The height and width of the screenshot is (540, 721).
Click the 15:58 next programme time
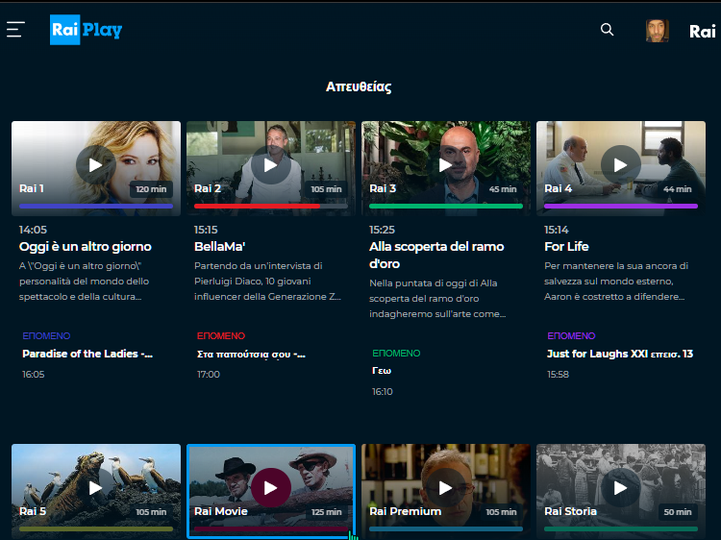point(558,375)
